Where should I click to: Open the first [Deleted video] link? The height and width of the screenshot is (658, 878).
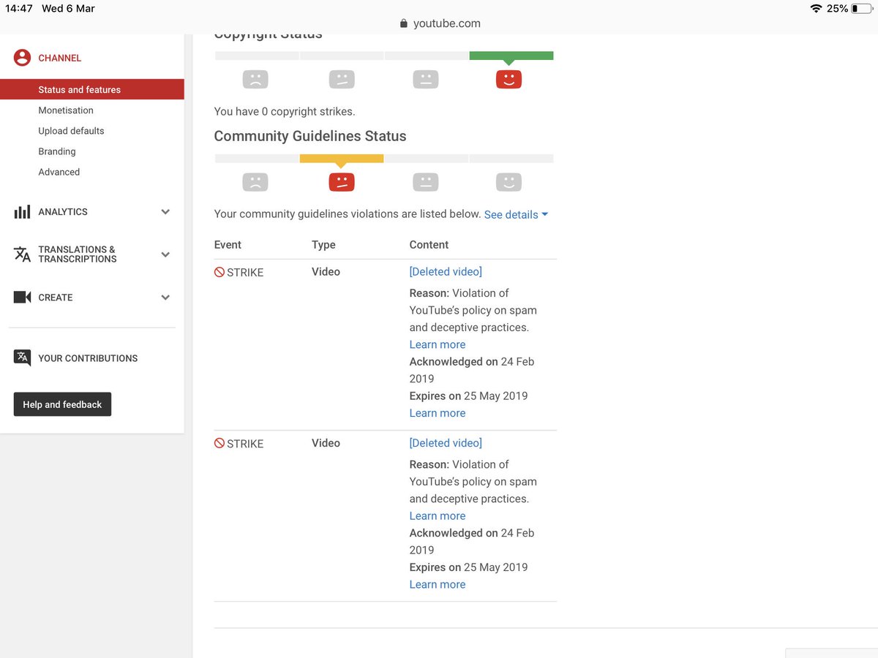[x=446, y=271]
